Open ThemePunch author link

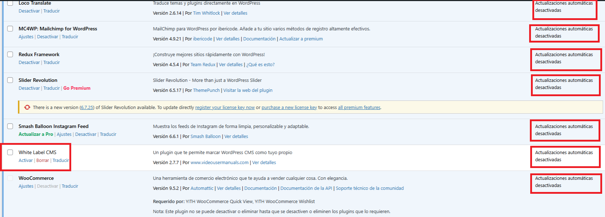coord(206,90)
